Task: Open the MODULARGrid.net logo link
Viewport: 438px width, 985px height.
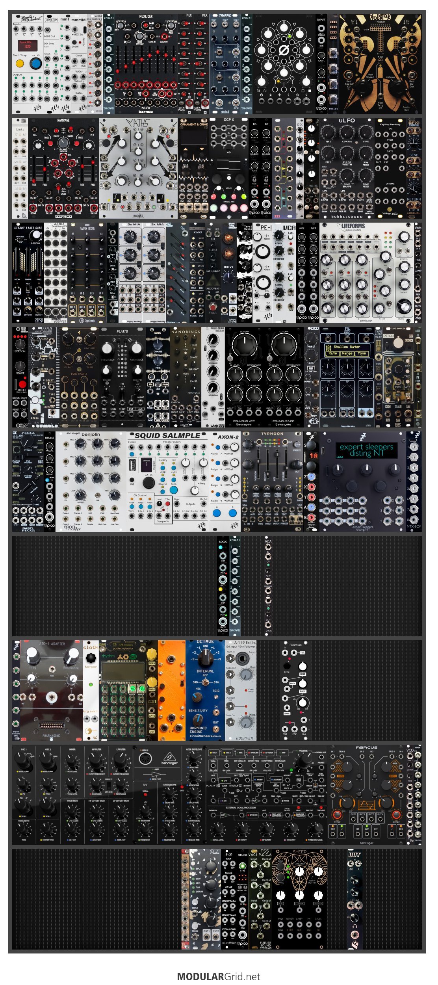Action: click(219, 976)
